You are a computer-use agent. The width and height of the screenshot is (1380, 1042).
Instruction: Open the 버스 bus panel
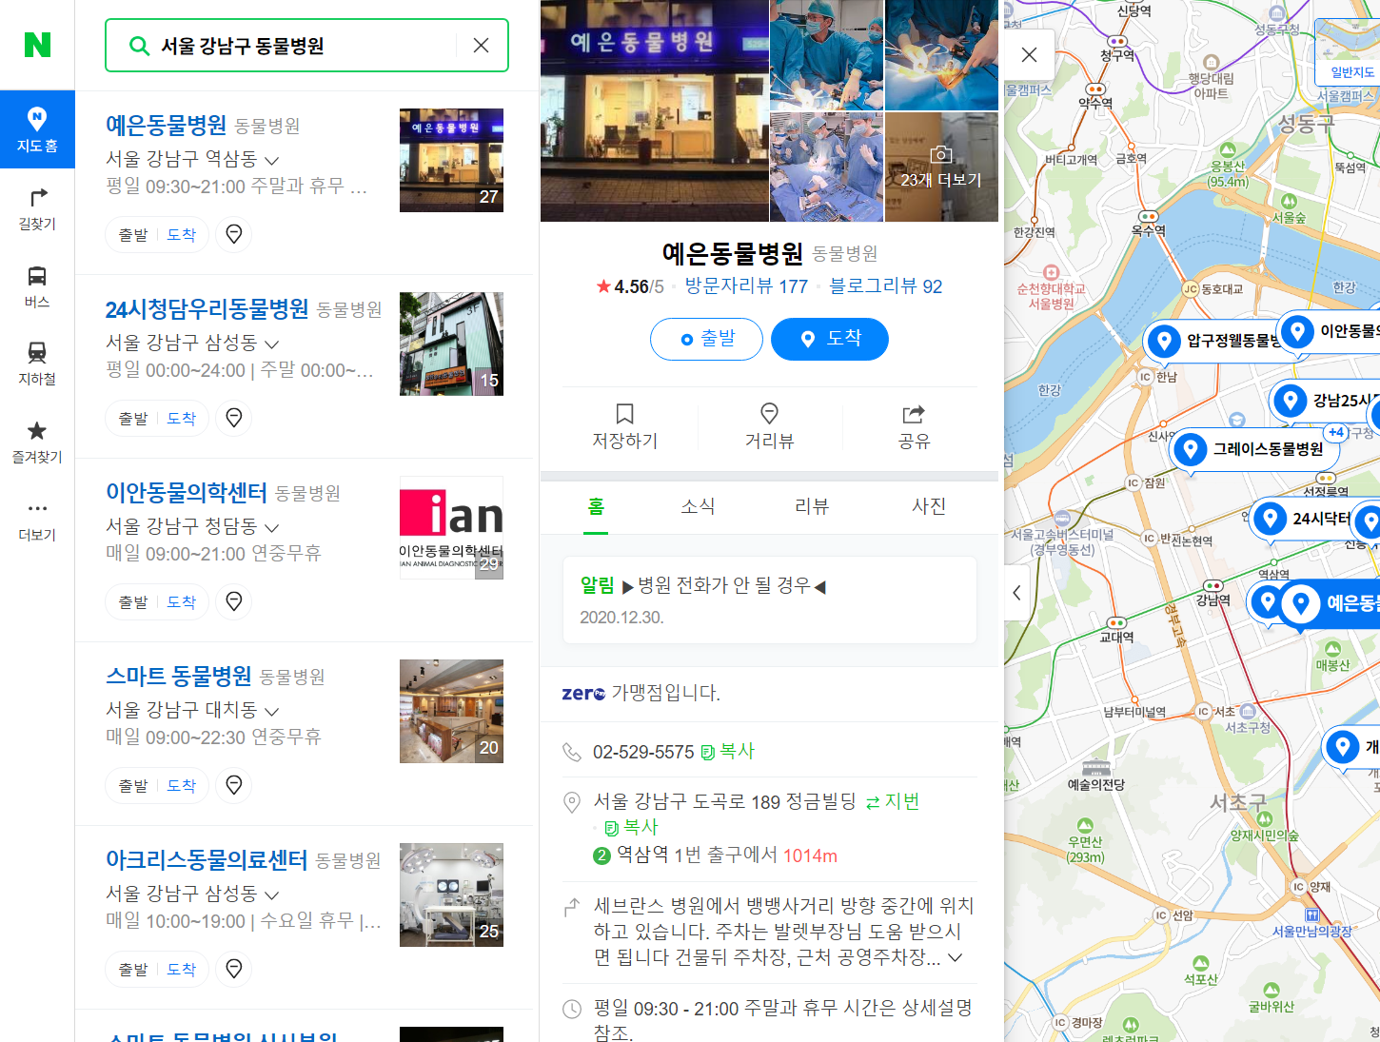[37, 287]
